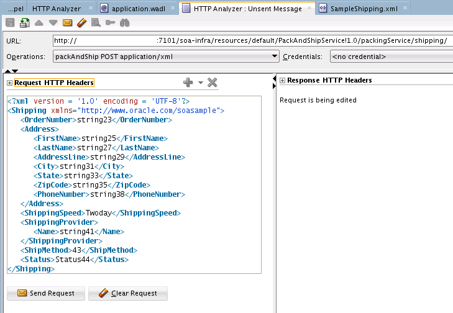
Task: Expand pane with the right-pointing splitter arrow
Action: [274, 86]
